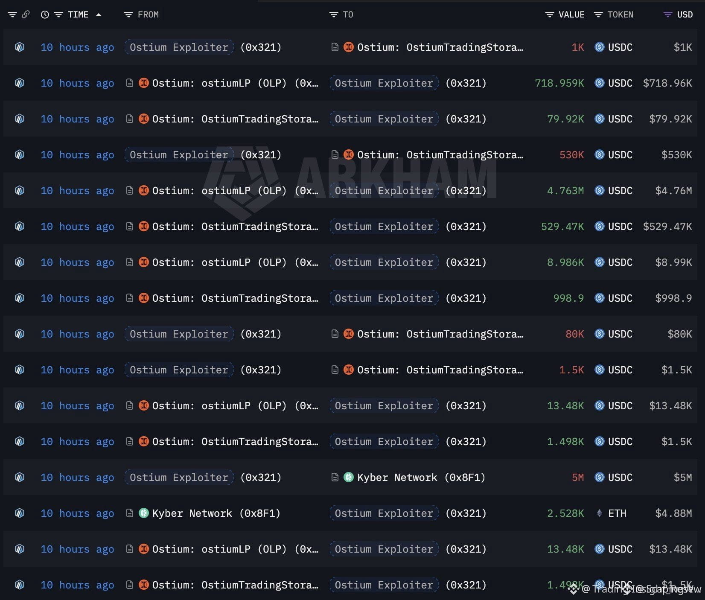Click the 2.528K ETH value
The width and height of the screenshot is (705, 600).
coord(565,513)
